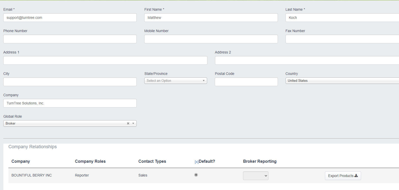Click the [x] link beside Default? header
399x190 pixels.
(196, 162)
